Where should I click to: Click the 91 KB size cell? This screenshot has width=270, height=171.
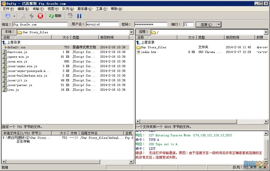click(x=65, y=57)
